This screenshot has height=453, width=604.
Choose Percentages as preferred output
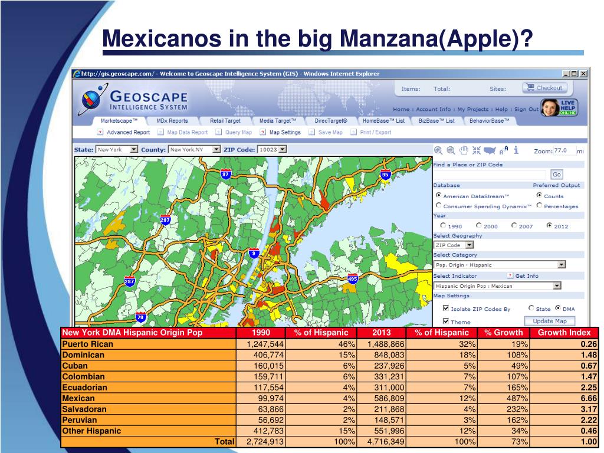[539, 205]
